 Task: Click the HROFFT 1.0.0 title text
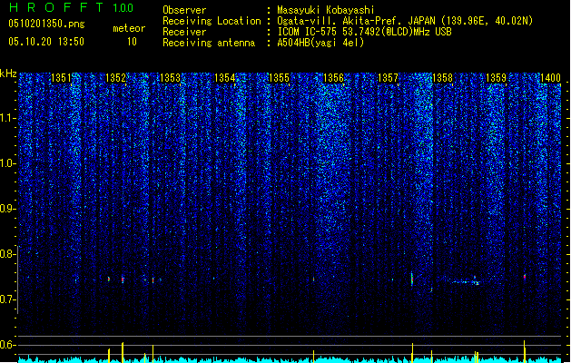72,7
